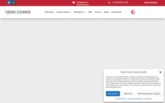Open the Downloads page
Screen dimensions: 165x103
click(116, 12)
